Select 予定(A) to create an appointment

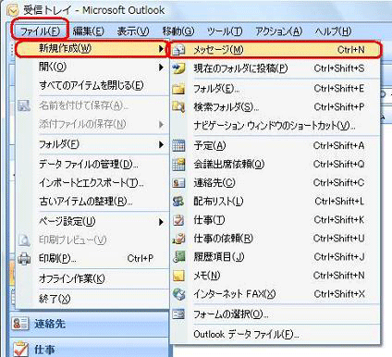(x=276, y=145)
